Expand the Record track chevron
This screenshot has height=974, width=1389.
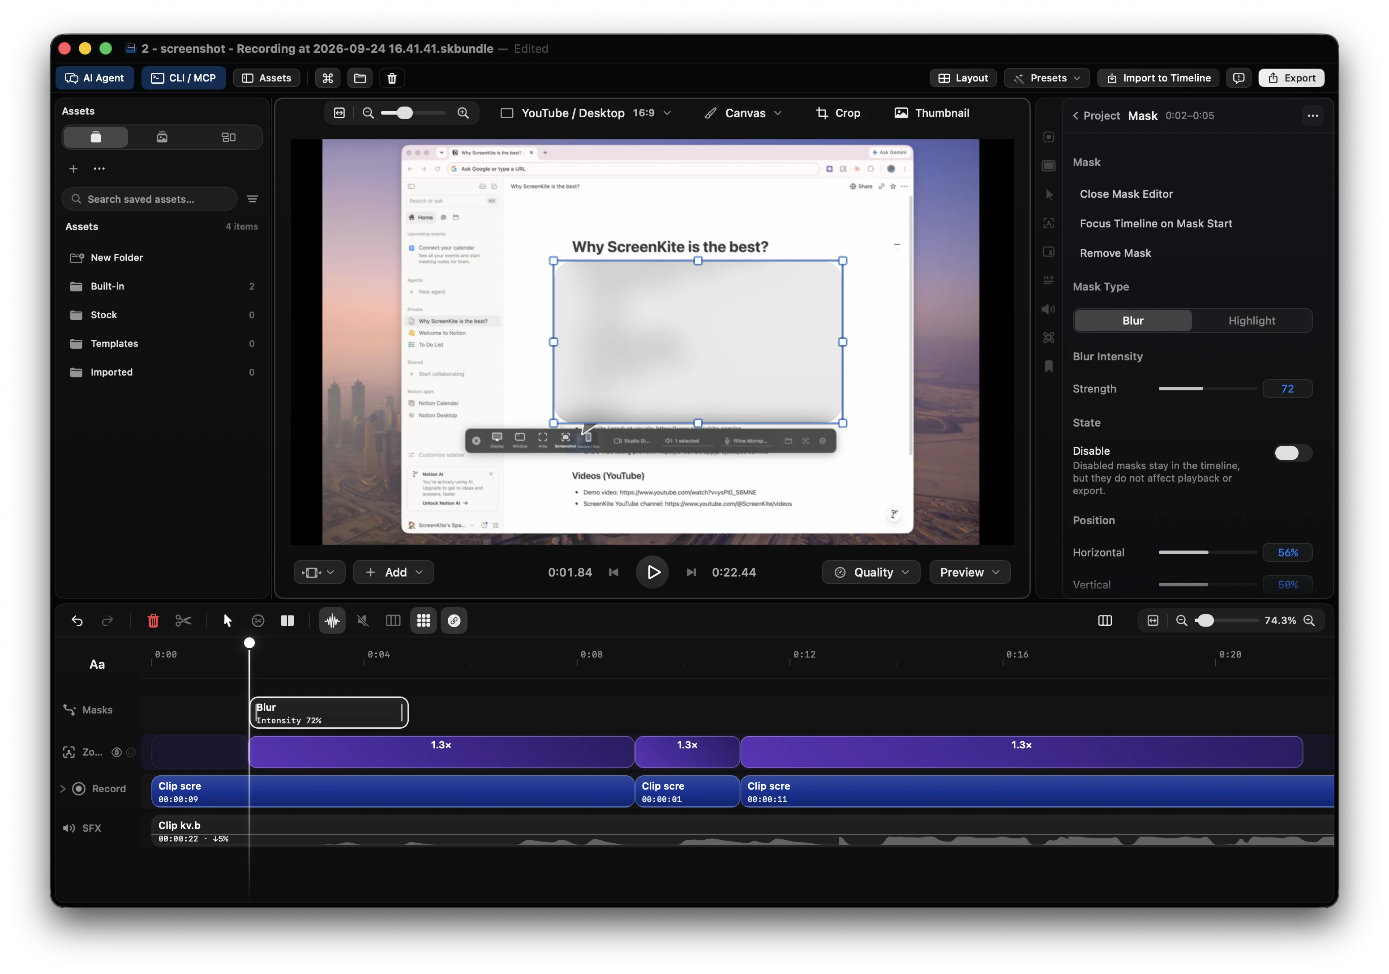point(62,789)
